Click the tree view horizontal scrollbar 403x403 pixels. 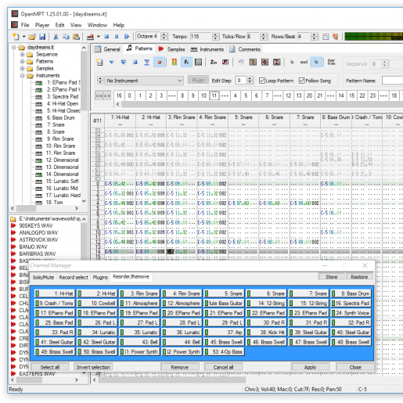(45, 208)
